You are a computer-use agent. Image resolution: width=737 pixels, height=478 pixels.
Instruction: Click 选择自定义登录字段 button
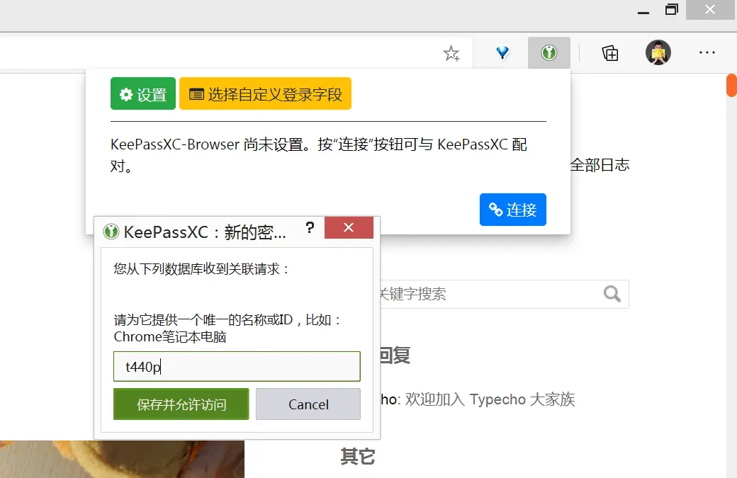[x=265, y=94]
